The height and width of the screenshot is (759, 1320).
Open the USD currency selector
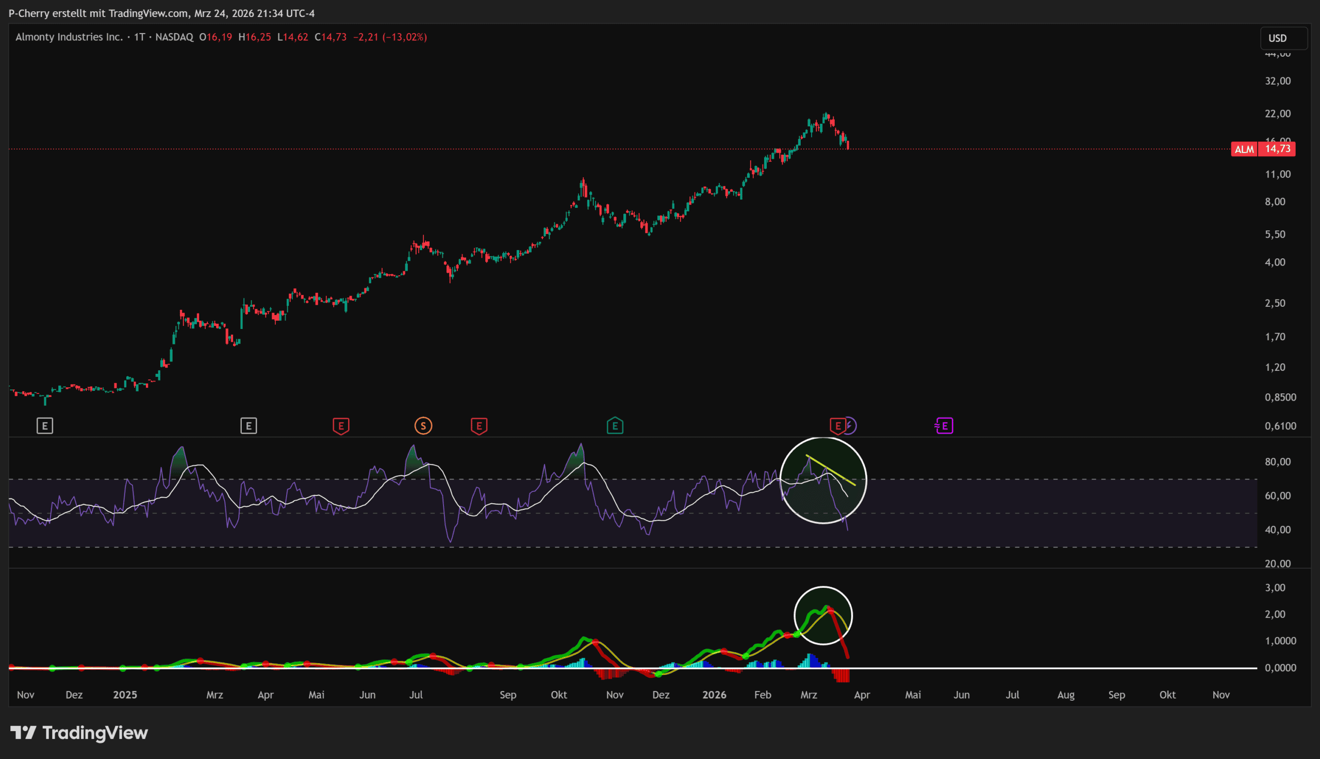[x=1283, y=38]
